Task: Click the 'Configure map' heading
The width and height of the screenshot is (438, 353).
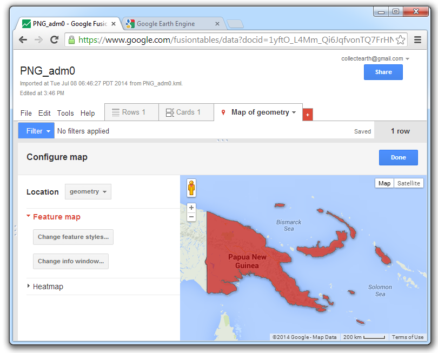Action: [x=57, y=157]
